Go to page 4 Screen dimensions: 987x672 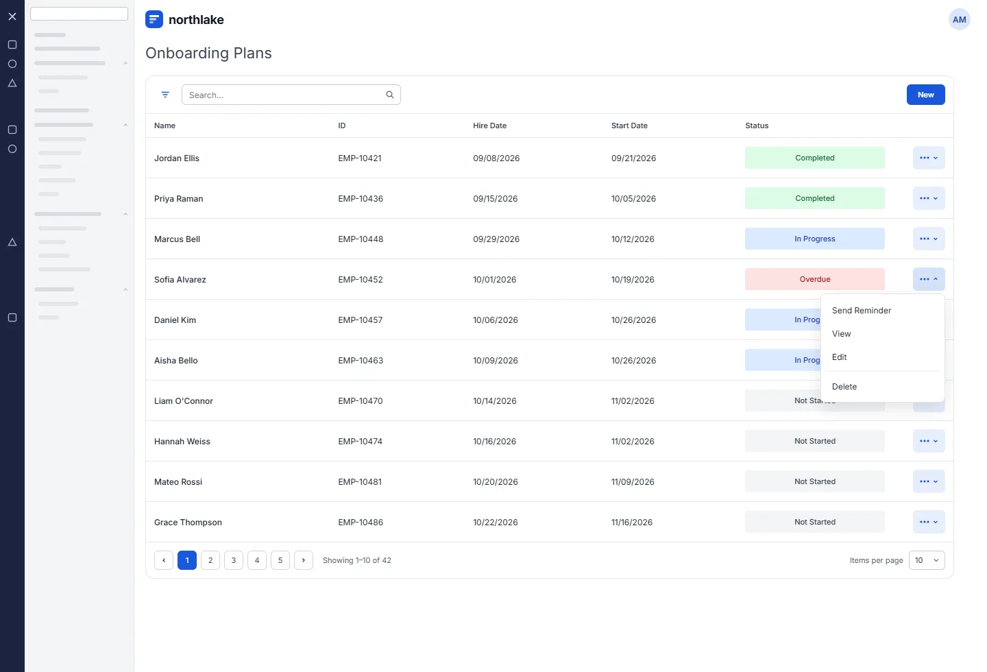257,560
